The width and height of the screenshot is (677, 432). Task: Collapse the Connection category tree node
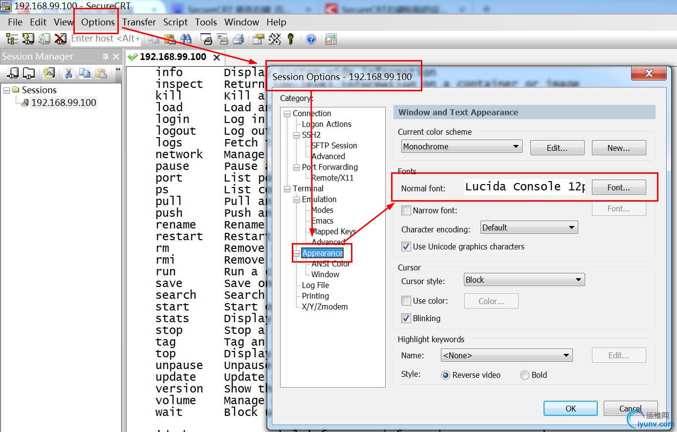[x=287, y=114]
